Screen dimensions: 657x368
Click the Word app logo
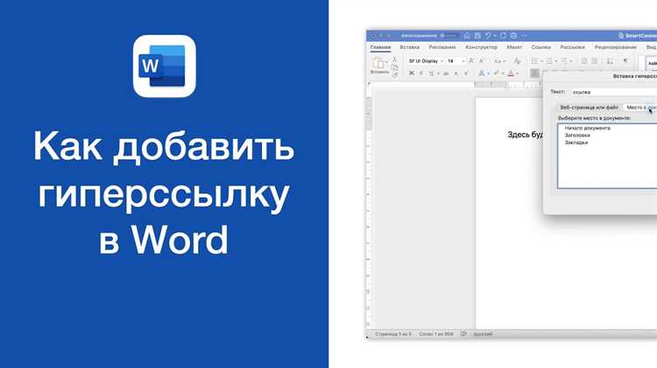(x=165, y=66)
